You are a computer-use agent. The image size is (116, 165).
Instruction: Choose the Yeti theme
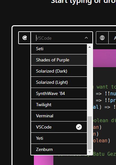[x=59, y=138]
